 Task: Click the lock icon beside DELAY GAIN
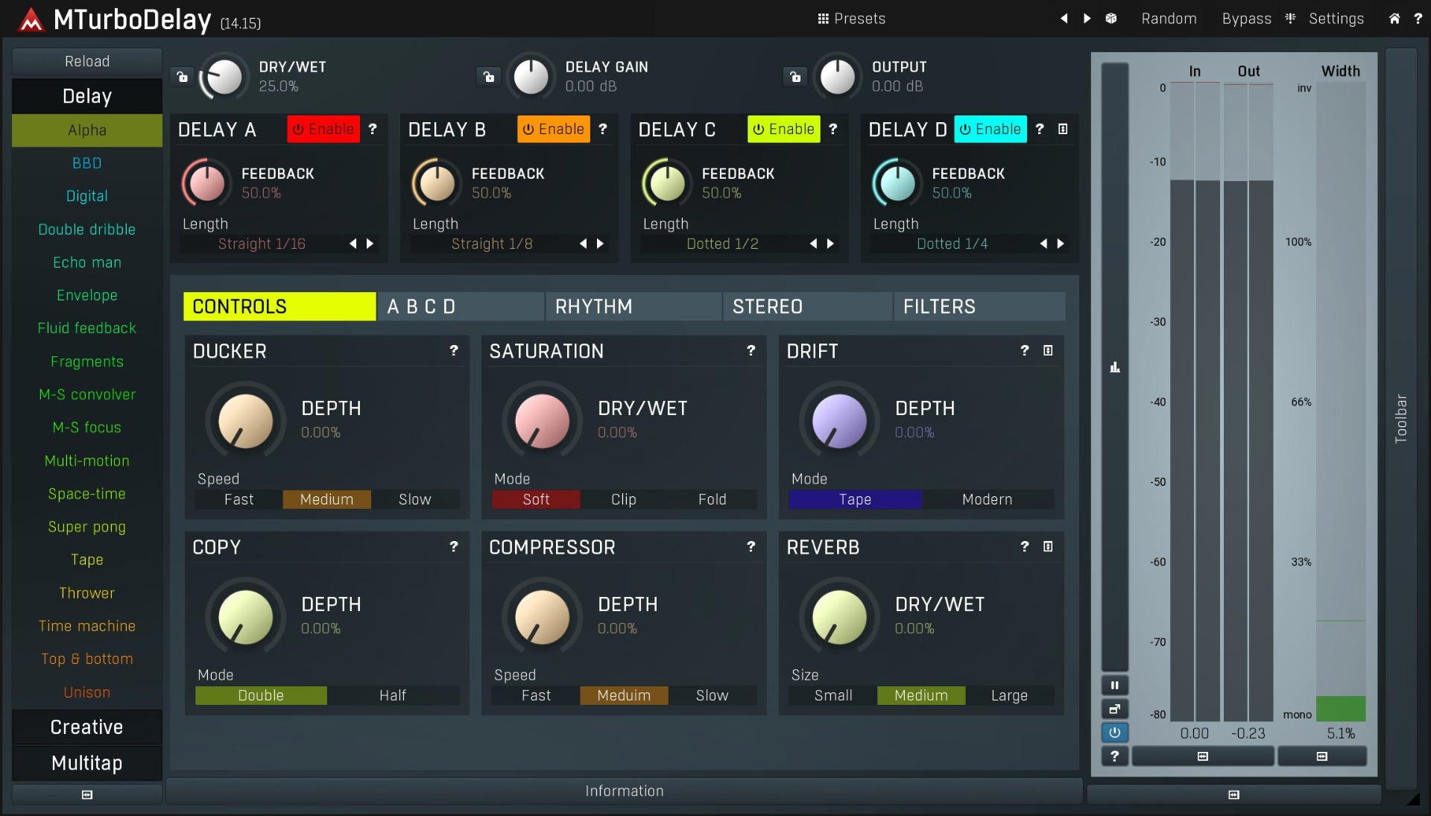point(489,77)
